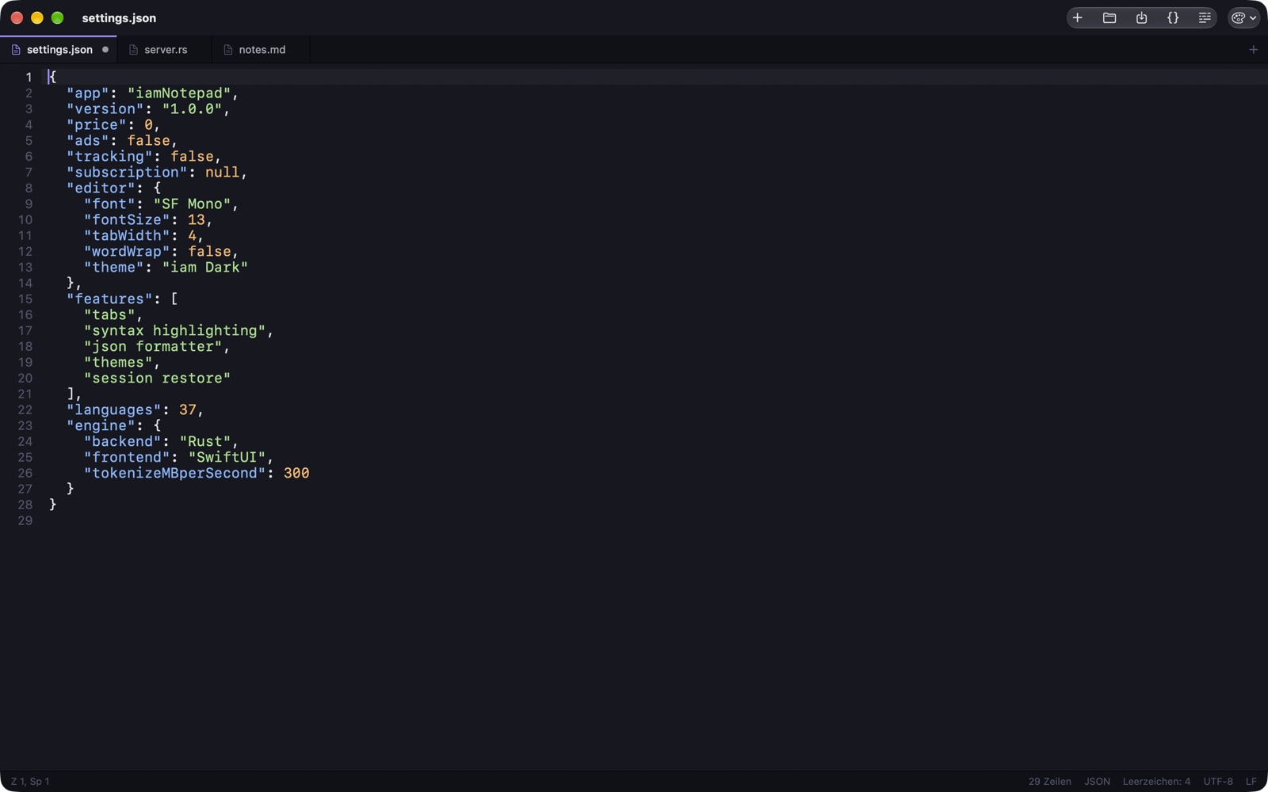Image resolution: width=1268 pixels, height=792 pixels.
Task: Switch to the notes.md tab
Action: pyautogui.click(x=262, y=49)
